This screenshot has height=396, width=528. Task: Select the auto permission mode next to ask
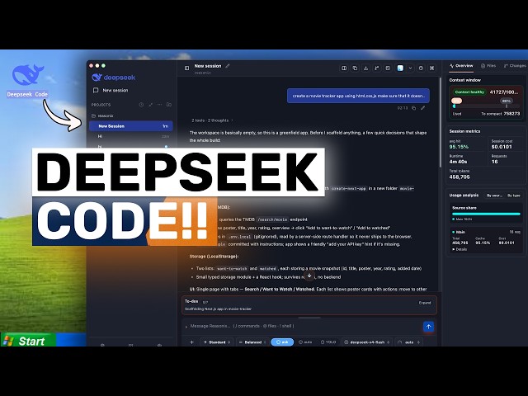point(305,342)
